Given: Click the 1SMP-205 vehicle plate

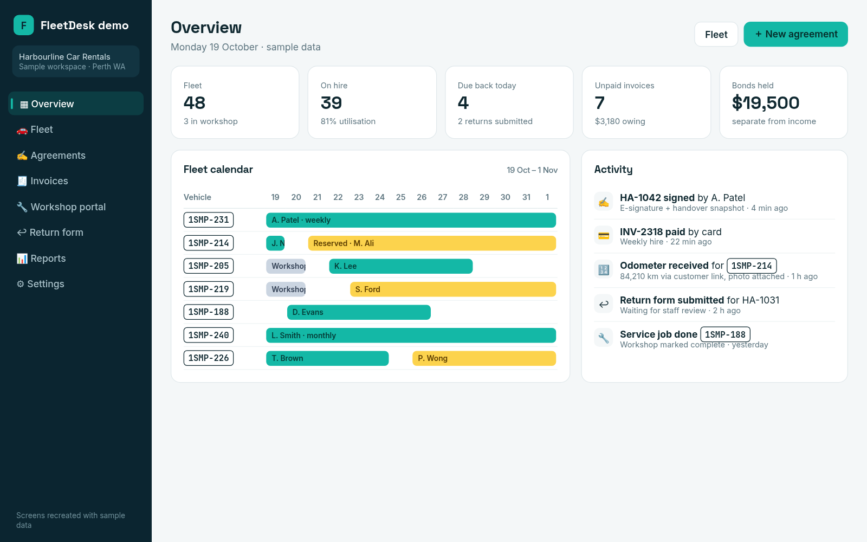Looking at the screenshot, I should click(x=209, y=266).
